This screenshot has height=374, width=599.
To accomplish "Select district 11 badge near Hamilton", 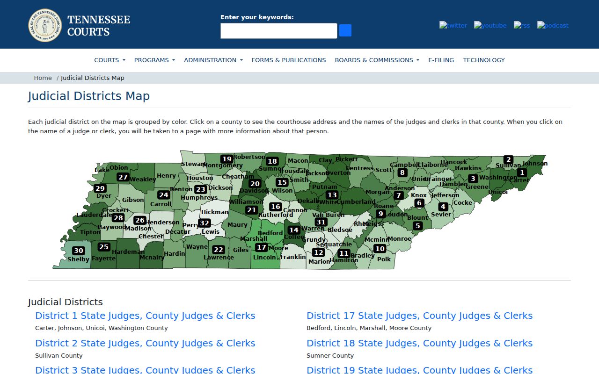I will 344,253.
